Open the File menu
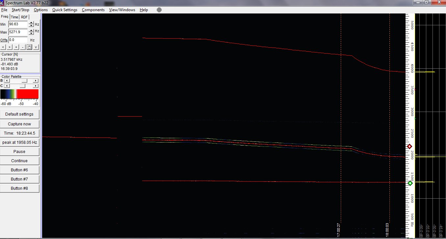 (4, 10)
